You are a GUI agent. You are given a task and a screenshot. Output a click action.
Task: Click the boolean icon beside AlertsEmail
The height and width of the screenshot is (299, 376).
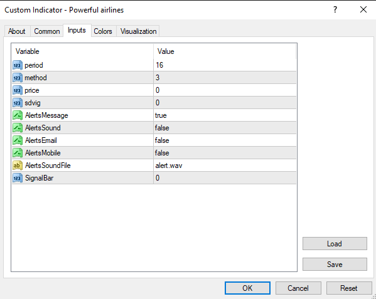18,140
